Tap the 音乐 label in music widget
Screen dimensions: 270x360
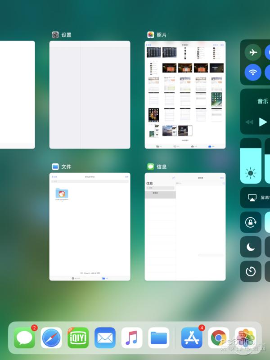pyautogui.click(x=263, y=101)
